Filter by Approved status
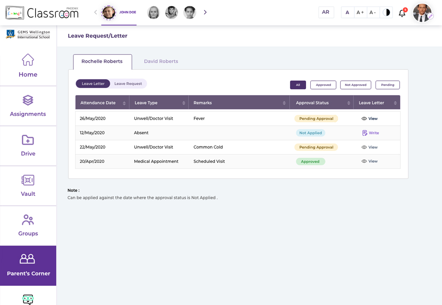Viewport: 442px width, 305px height. coord(323,85)
